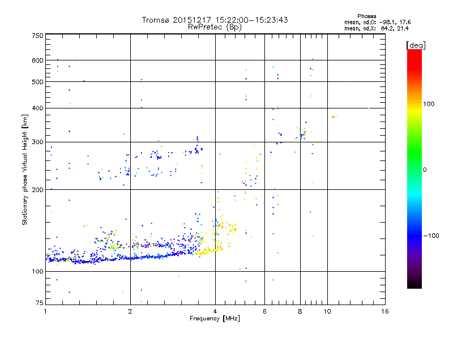This screenshot has width=453, height=339.
Task: Click the colorbar tick label '-100'
Action: click(x=431, y=236)
